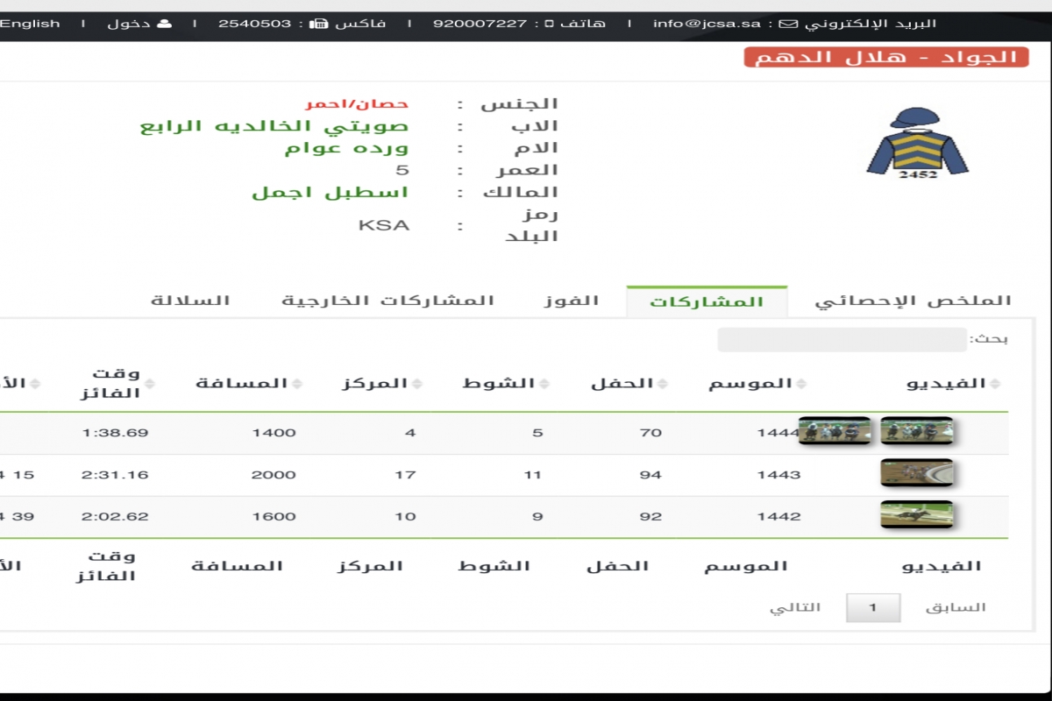Sort by الحفل column arrows
This screenshot has height=701, width=1052.
click(661, 384)
